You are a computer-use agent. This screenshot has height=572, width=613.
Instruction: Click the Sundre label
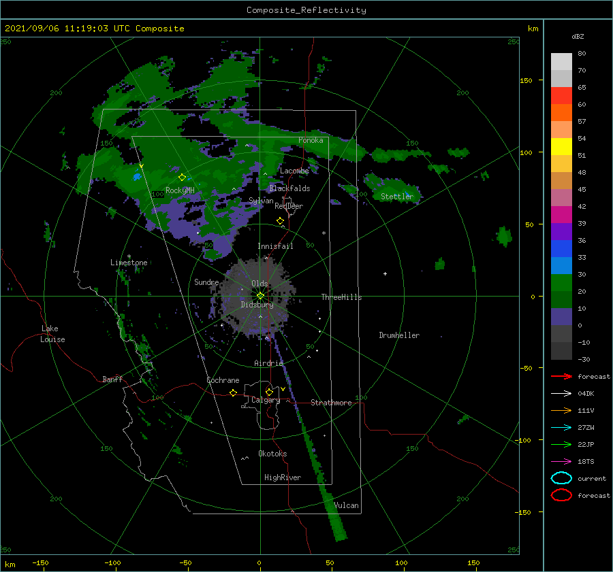[x=206, y=282]
